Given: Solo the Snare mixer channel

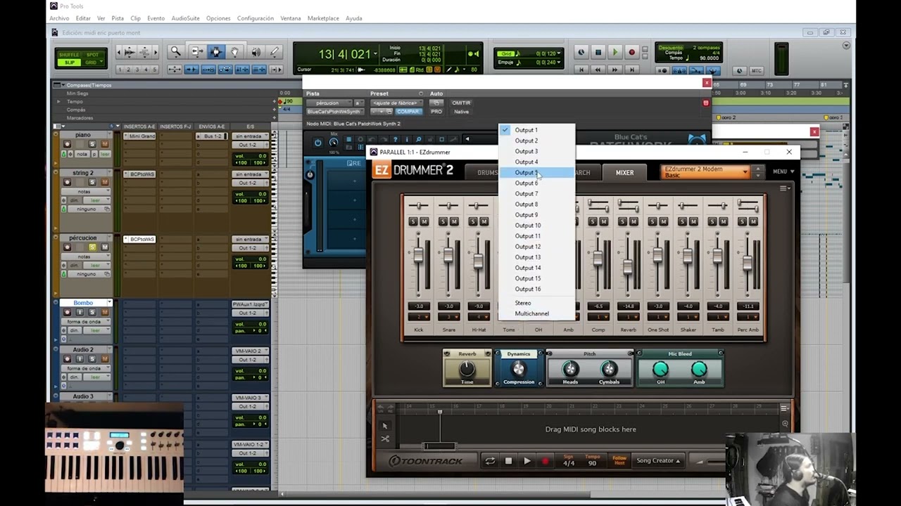Looking at the screenshot, I should point(443,221).
